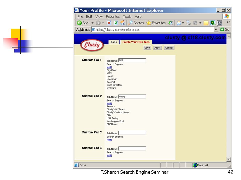Switch to the Tabs tab
Image resolution: width=241 pixels, height=180 pixels.
(x=114, y=42)
